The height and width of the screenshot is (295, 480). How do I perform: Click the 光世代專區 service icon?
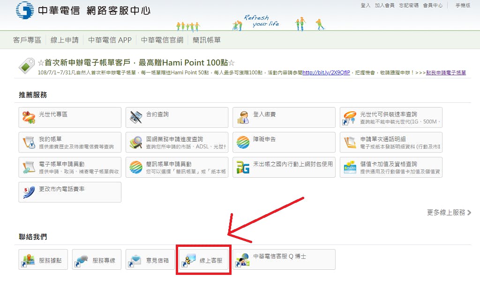(x=28, y=117)
